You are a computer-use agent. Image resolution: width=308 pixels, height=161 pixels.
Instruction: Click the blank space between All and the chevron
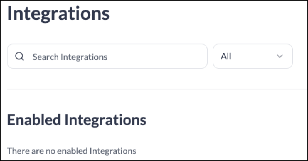254,56
